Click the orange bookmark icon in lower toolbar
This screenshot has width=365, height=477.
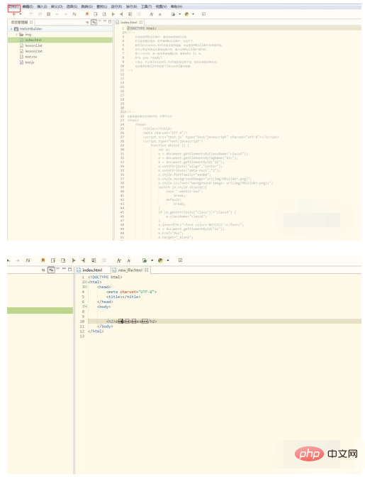43,261
